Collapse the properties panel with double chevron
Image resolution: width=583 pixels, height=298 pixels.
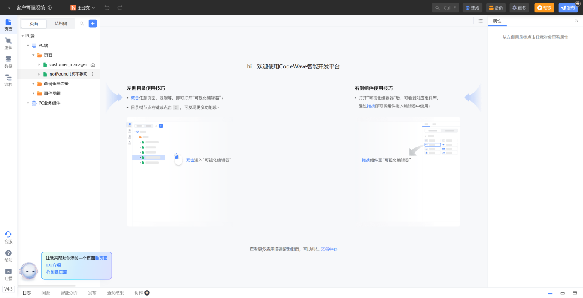pos(576,21)
